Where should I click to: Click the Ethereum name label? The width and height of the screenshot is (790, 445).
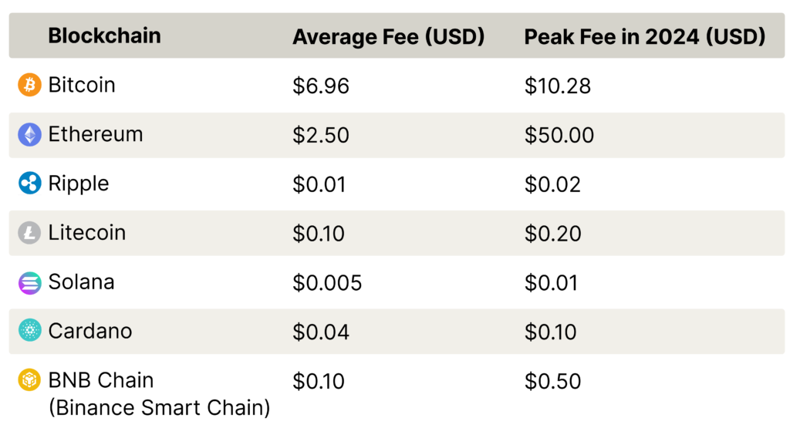tap(96, 134)
